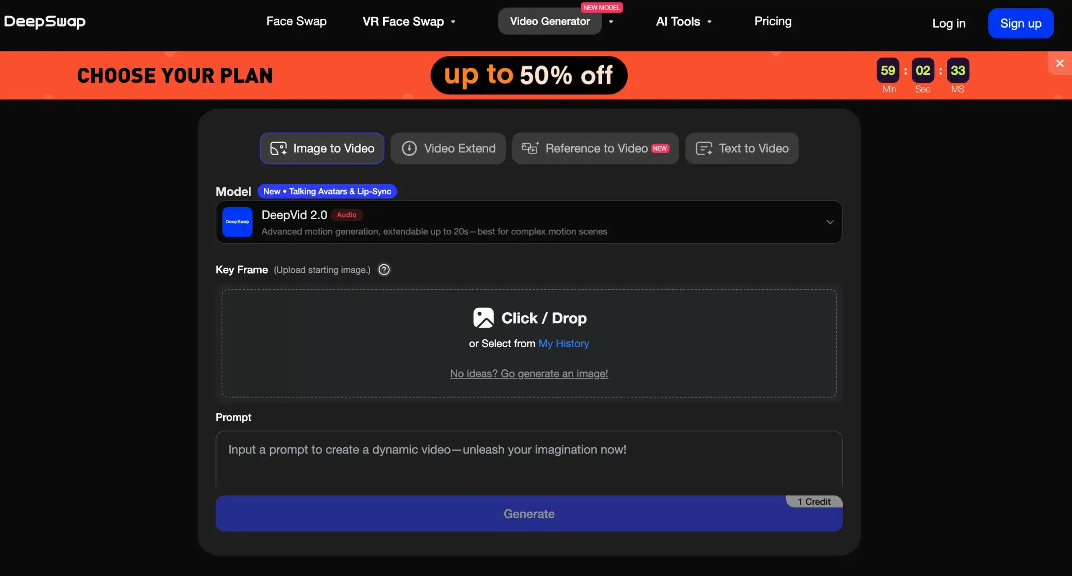The width and height of the screenshot is (1072, 576).
Task: Click the Generate button
Action: 529,514
